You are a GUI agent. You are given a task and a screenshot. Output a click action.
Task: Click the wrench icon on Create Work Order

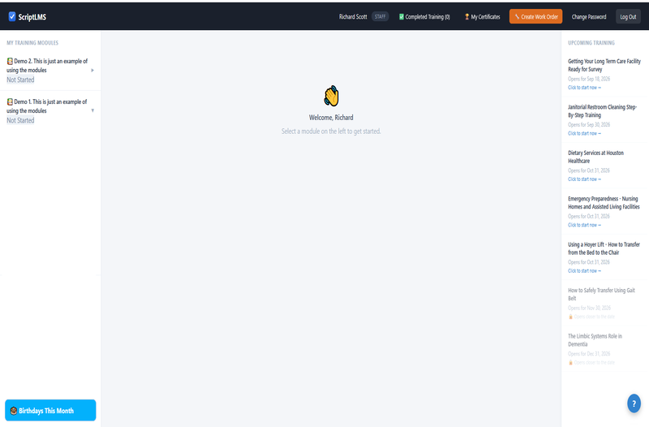point(517,16)
